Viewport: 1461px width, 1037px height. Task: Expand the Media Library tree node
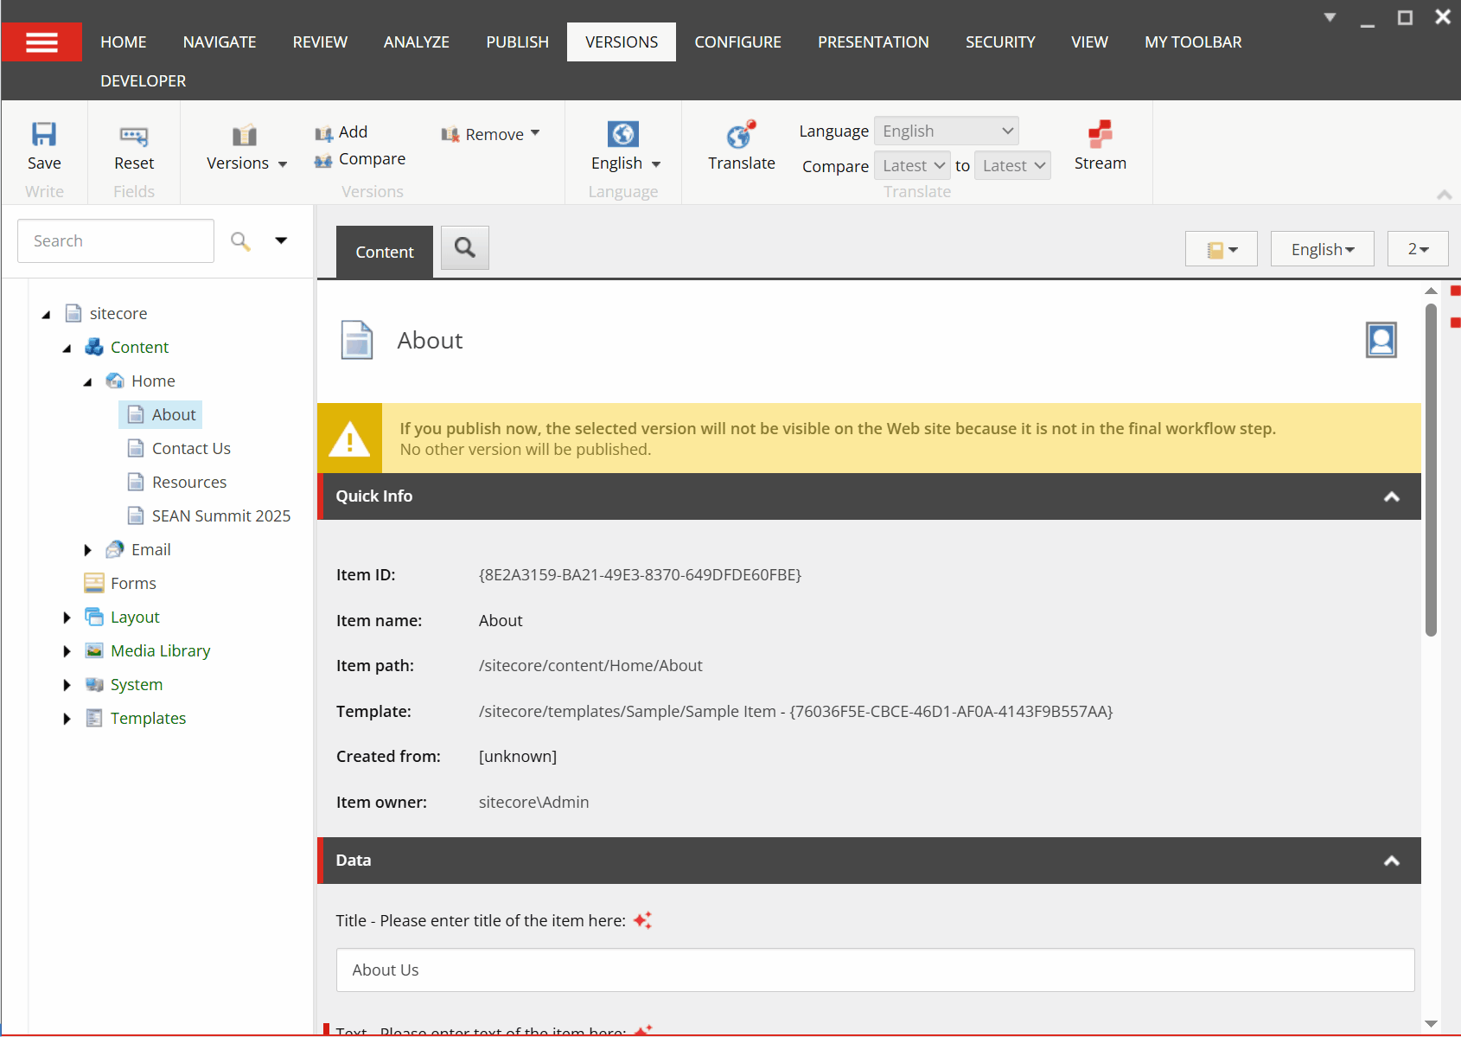[67, 651]
